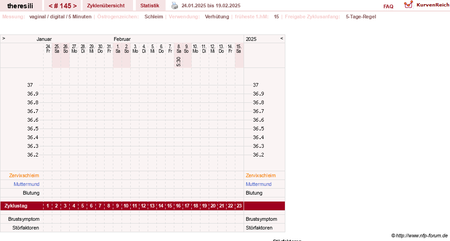Open the Statistik tab
This screenshot has width=450, height=241.
click(x=150, y=6)
